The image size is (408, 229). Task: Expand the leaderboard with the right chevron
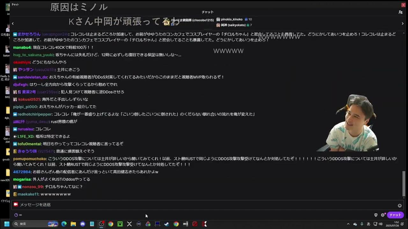[403, 24]
